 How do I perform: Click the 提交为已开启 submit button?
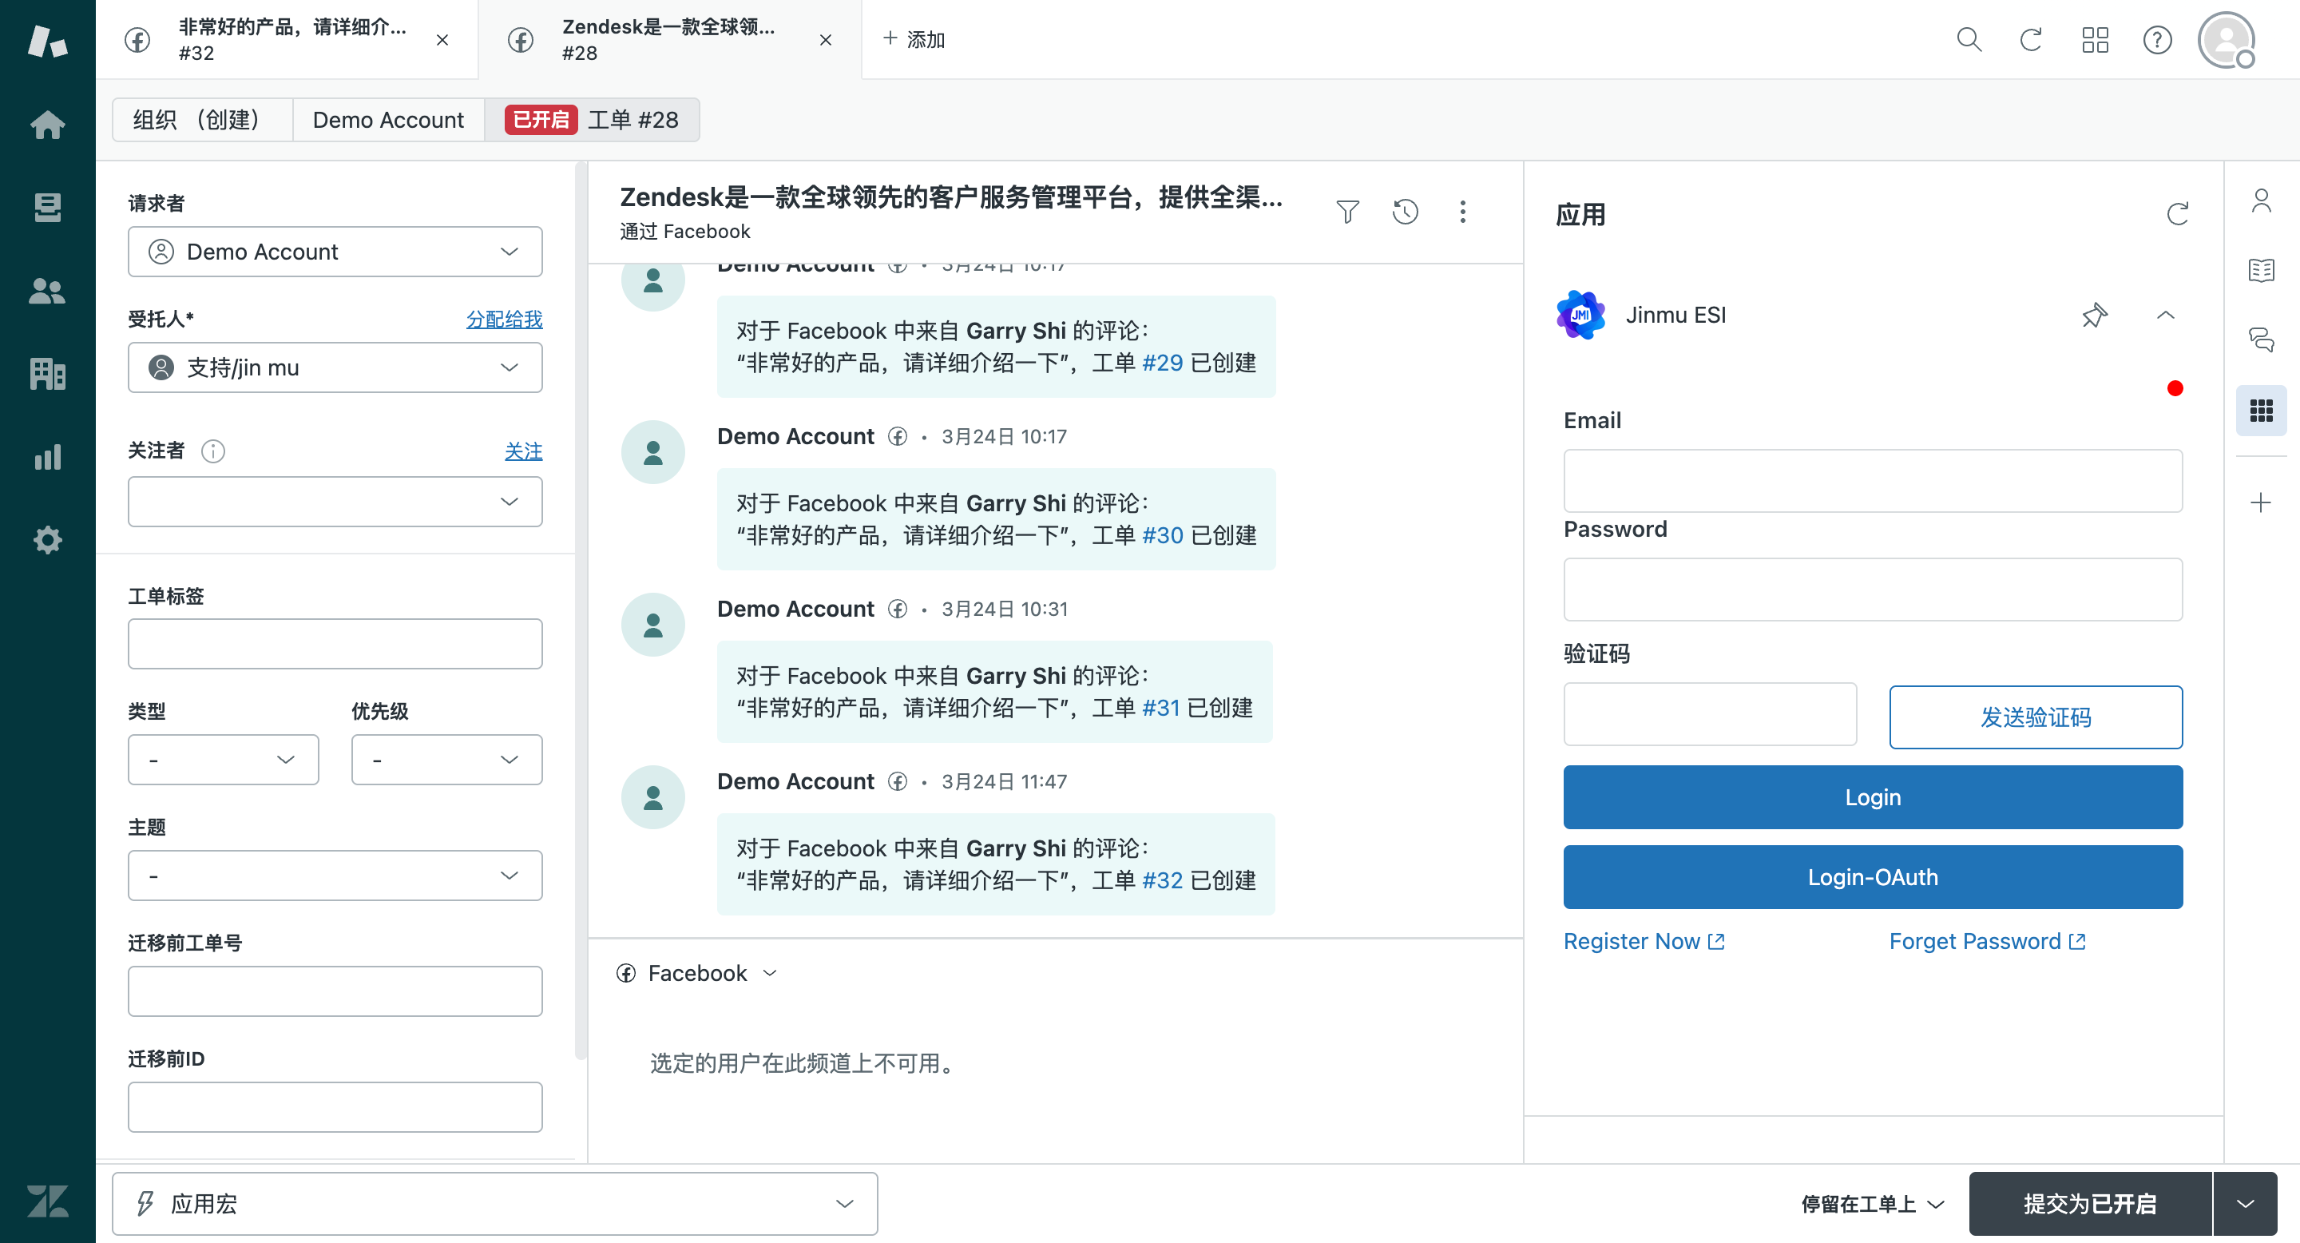pos(2090,1205)
